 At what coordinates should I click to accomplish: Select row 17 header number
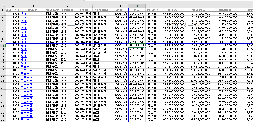coord(3,67)
